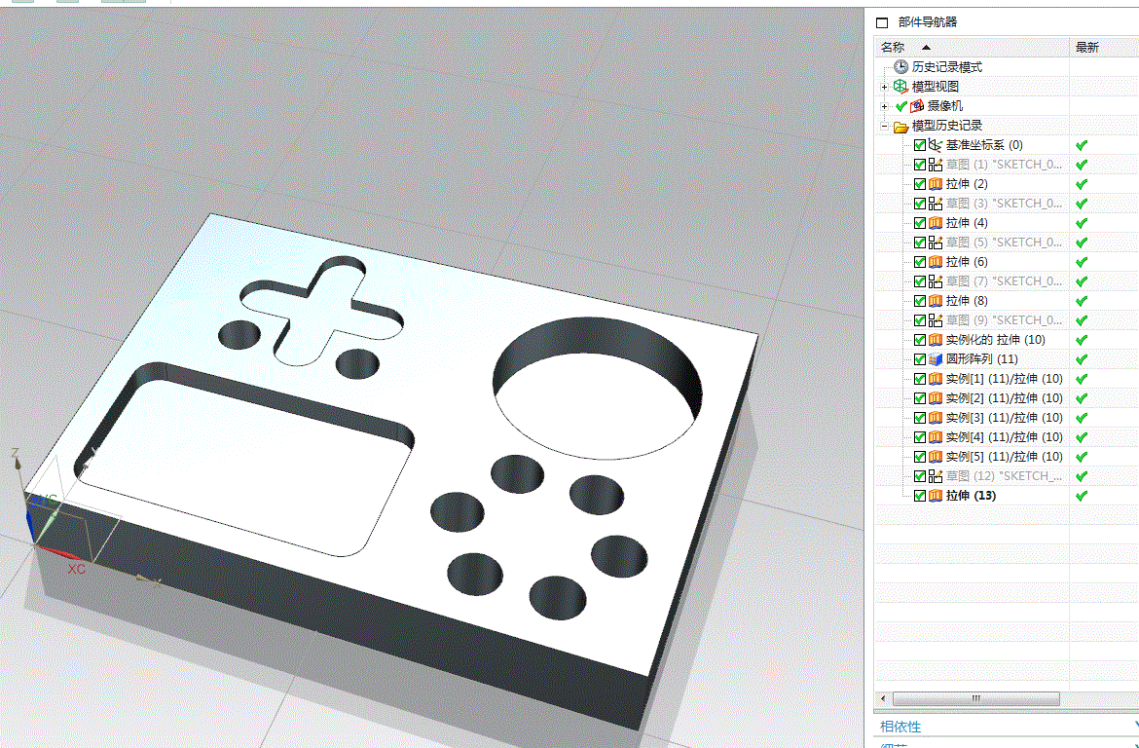Click the extrude icon of 实例化的 拉伸 (10)

click(x=936, y=340)
